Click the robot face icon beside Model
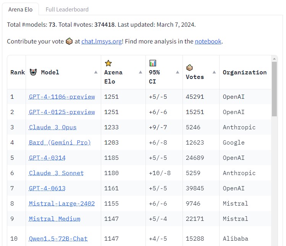This screenshot has height=246, width=286. click(33, 72)
